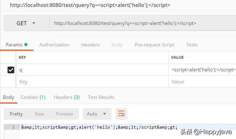Image resolution: width=236 pixels, height=139 pixels.
Task: Open the Cookies (1) response tab
Action: click(33, 97)
